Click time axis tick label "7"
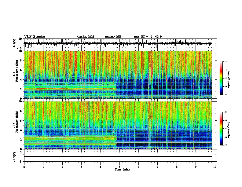The width and height of the screenshot is (242, 187). pos(158,167)
